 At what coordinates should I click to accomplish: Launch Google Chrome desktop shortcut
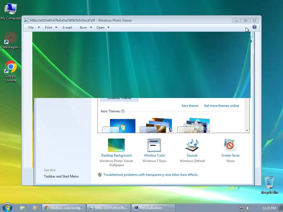(x=11, y=71)
